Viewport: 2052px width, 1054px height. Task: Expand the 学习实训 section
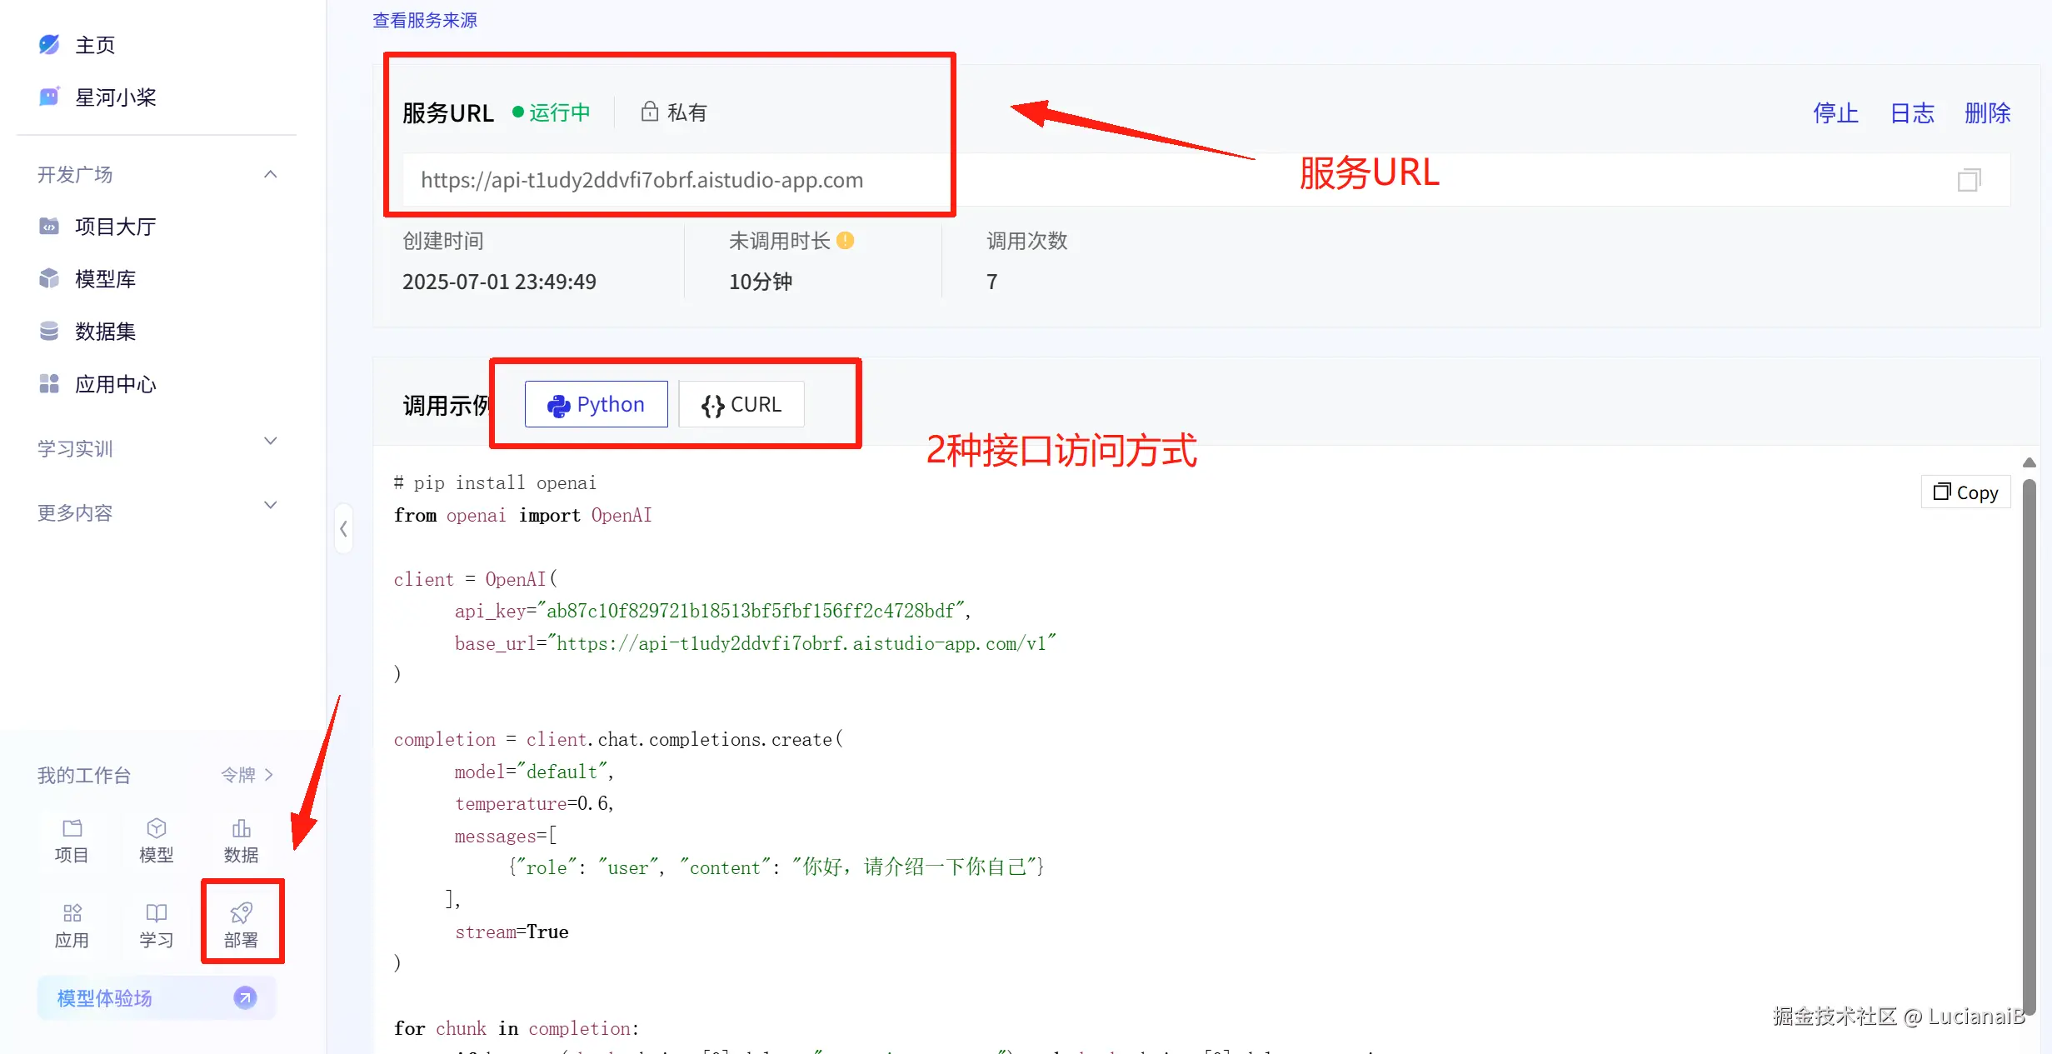[270, 442]
